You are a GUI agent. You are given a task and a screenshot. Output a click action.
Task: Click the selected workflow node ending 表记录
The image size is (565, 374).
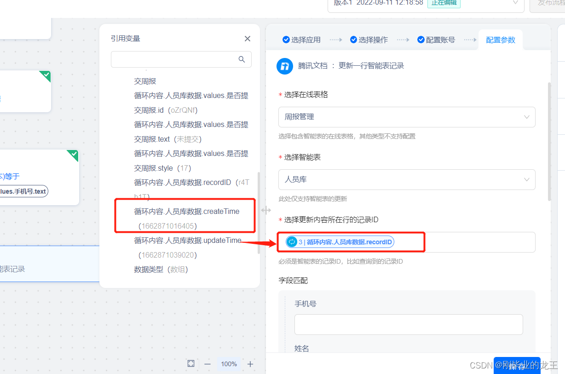(50, 264)
